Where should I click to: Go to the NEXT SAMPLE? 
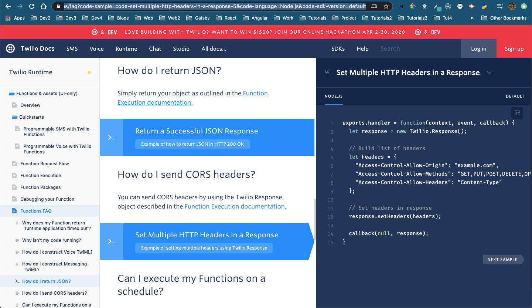point(503,260)
